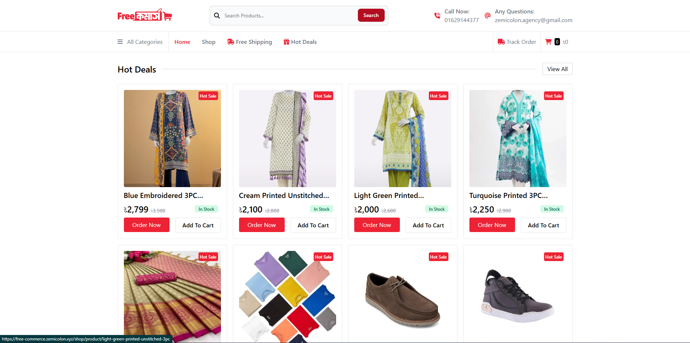
Task: Click the magnifying glass search icon
Action: 217,16
